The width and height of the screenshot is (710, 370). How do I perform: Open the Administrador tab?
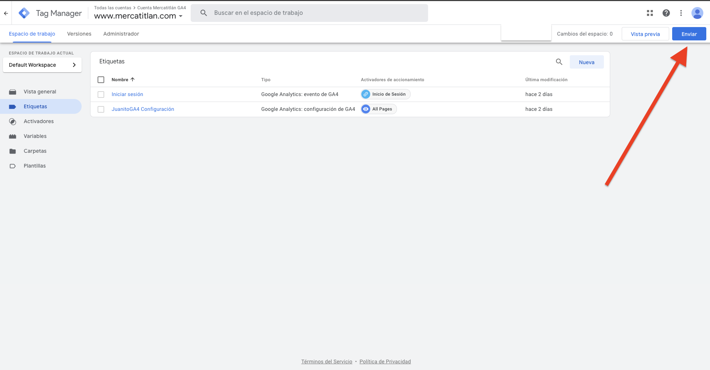click(121, 34)
